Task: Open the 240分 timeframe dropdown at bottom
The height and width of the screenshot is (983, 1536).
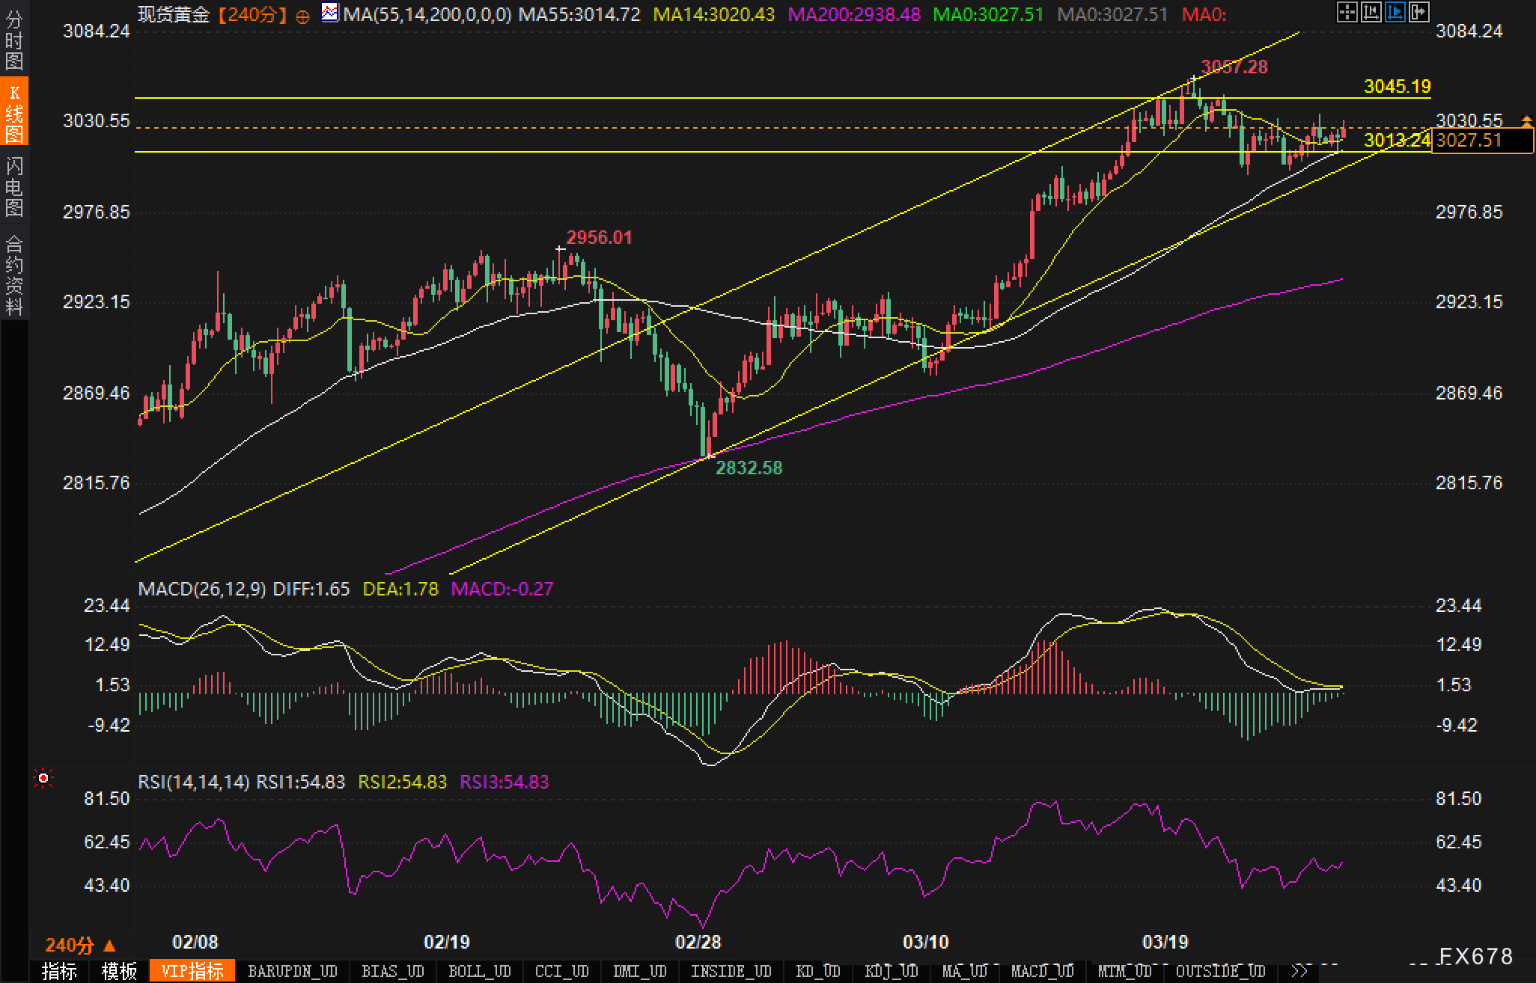Action: [80, 945]
